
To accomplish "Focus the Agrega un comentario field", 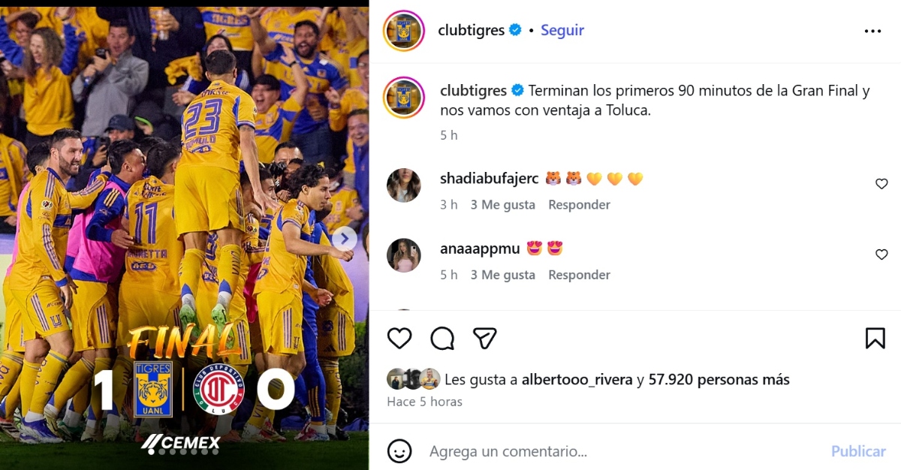I will 623,451.
